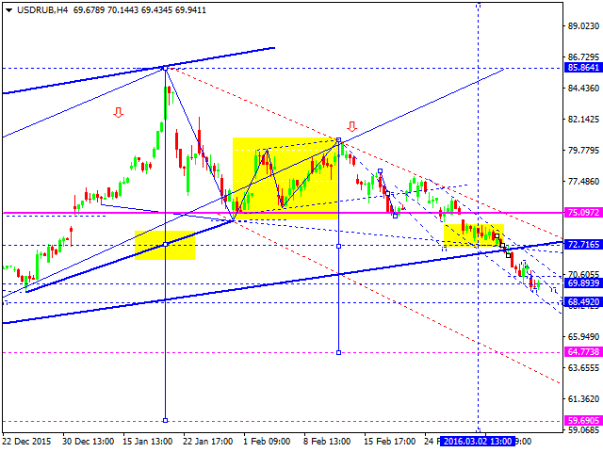Click the 2016.03.02 13:00 date marker
The image size is (603, 452).
(480, 440)
